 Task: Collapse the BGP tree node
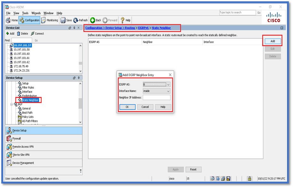point(12,104)
